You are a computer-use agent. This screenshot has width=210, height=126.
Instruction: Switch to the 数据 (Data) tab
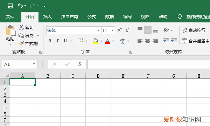[110, 17]
